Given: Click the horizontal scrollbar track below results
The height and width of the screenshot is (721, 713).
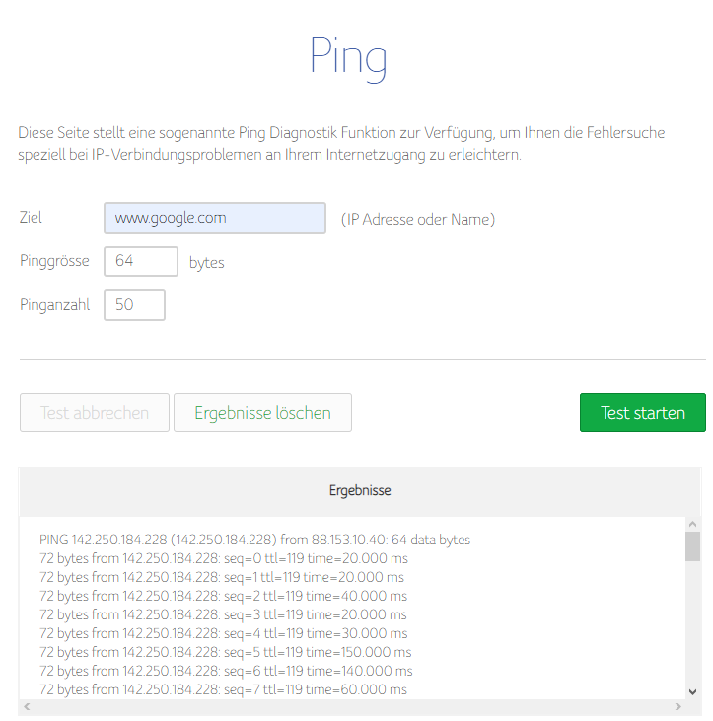Looking at the screenshot, I should tap(352, 707).
